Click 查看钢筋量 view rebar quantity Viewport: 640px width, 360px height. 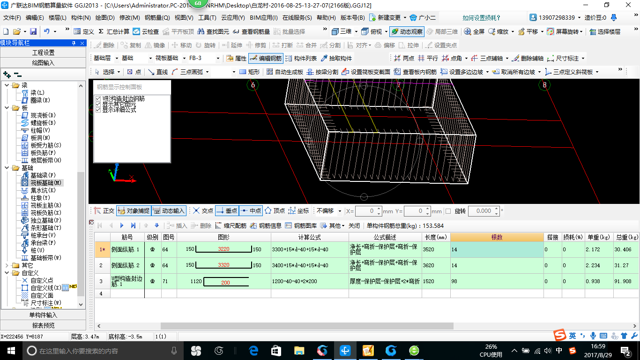pyautogui.click(x=251, y=31)
